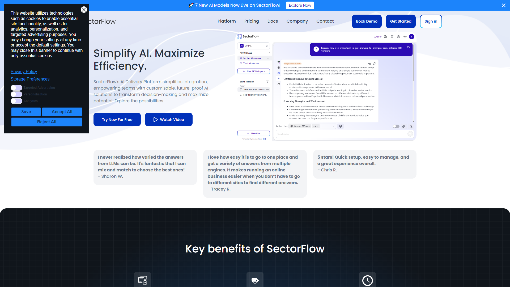Open the Eco-Friendly Fashion chat history entry

click(x=254, y=95)
